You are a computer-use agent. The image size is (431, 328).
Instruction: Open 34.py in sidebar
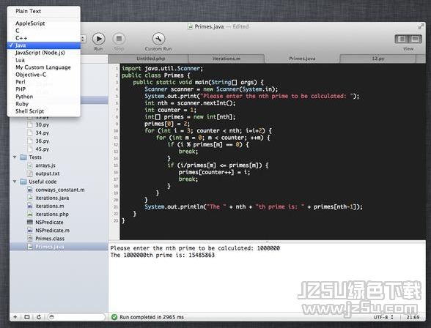pyautogui.click(x=42, y=133)
